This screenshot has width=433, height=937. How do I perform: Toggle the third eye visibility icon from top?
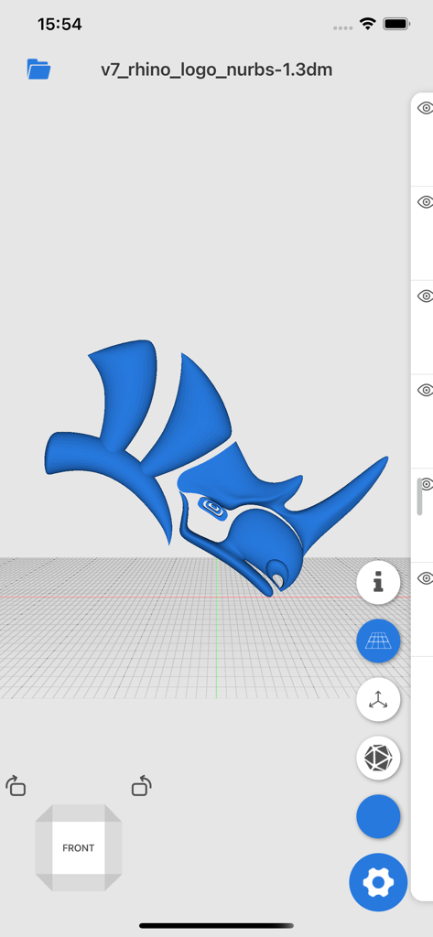pos(425,296)
